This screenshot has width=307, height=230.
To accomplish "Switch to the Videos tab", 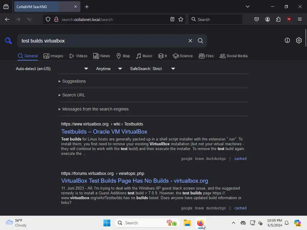I will 78,56.
